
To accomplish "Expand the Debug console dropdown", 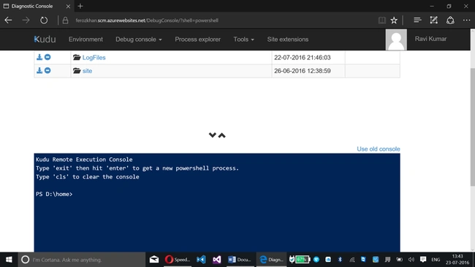I will (x=138, y=40).
